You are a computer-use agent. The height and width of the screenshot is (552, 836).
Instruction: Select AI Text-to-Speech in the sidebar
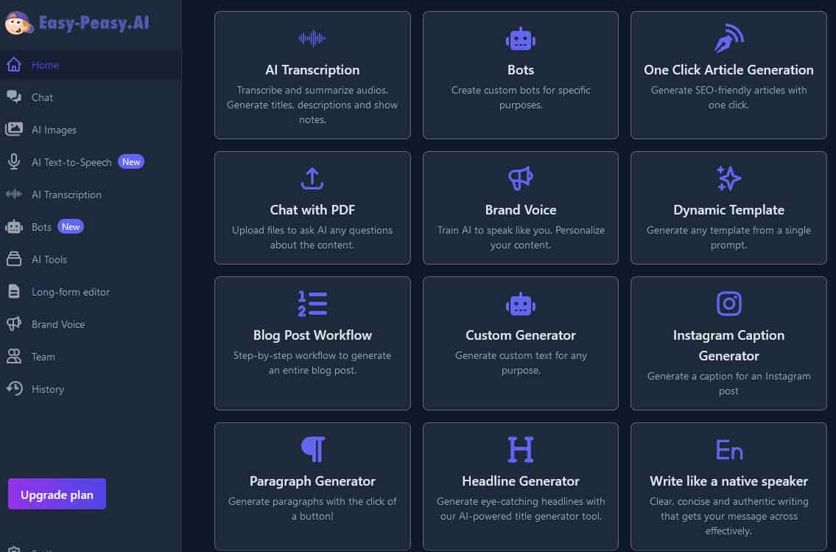click(71, 163)
